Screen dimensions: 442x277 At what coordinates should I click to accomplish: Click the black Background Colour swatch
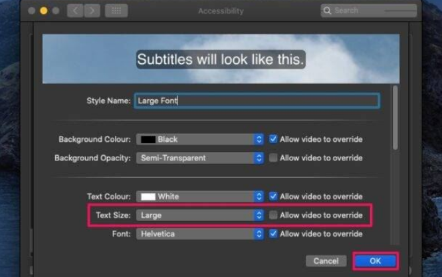(148, 139)
